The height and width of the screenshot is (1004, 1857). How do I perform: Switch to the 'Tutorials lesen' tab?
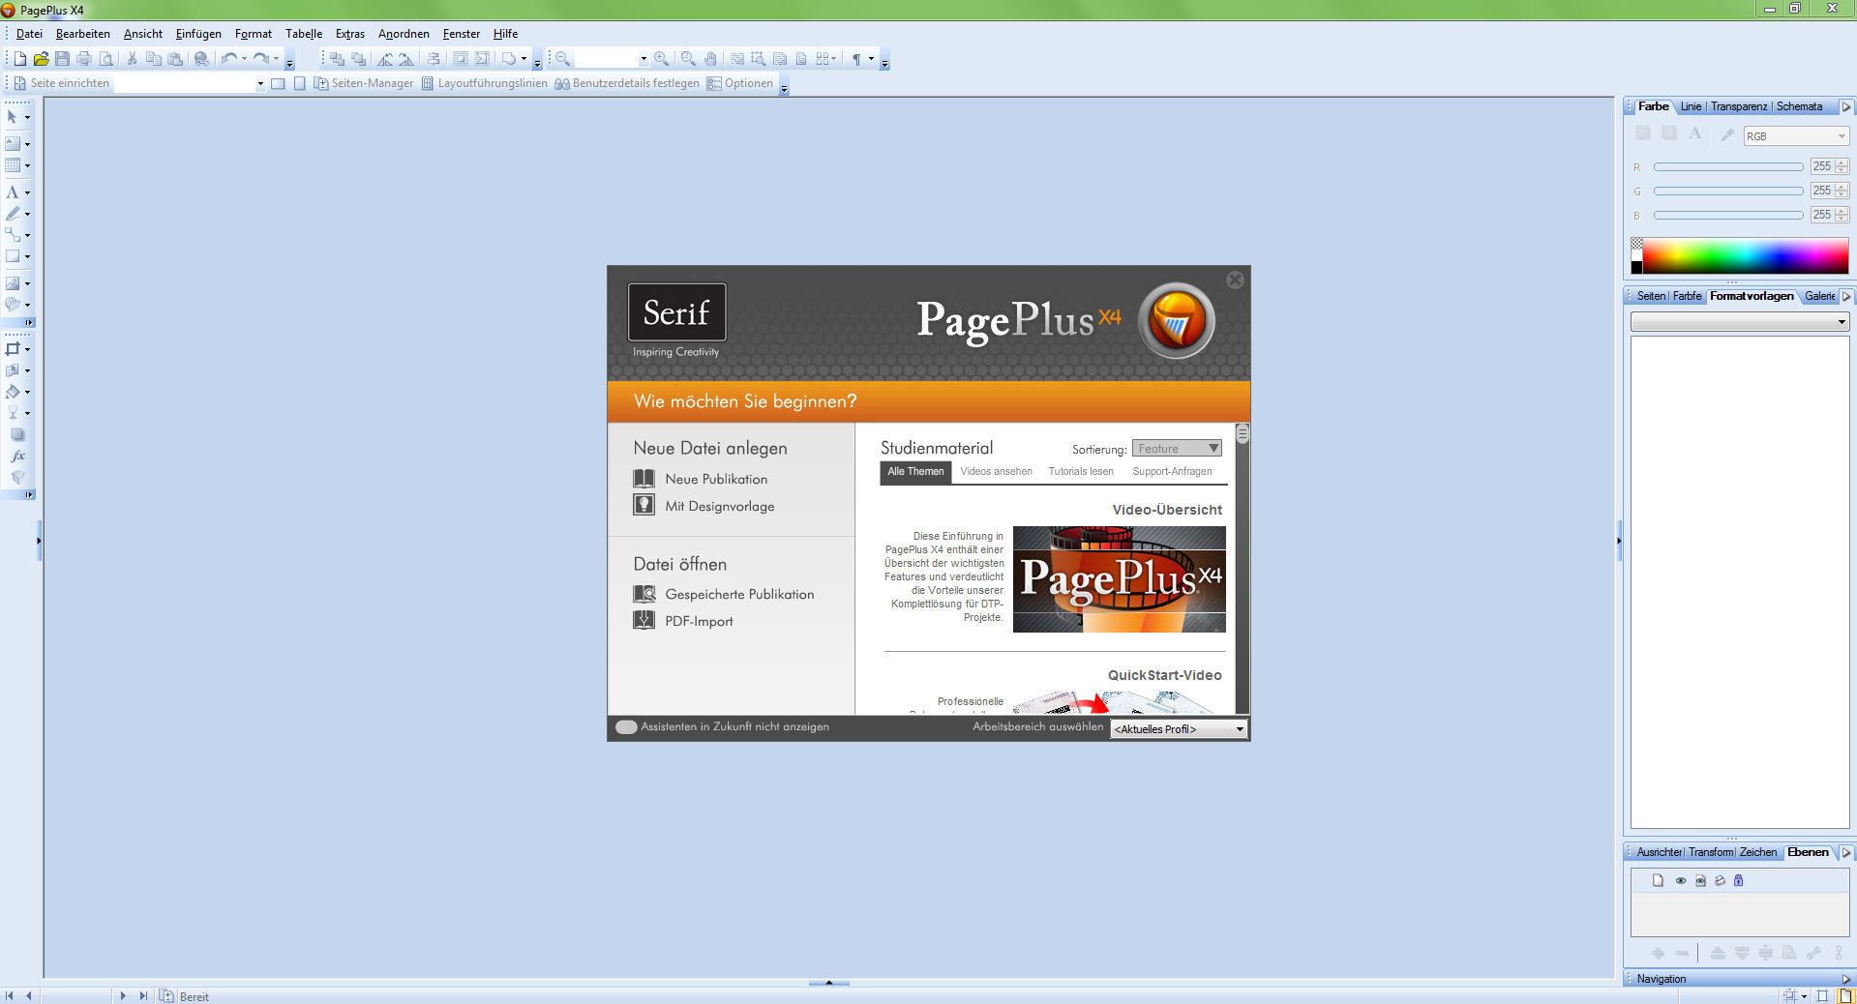click(x=1081, y=471)
